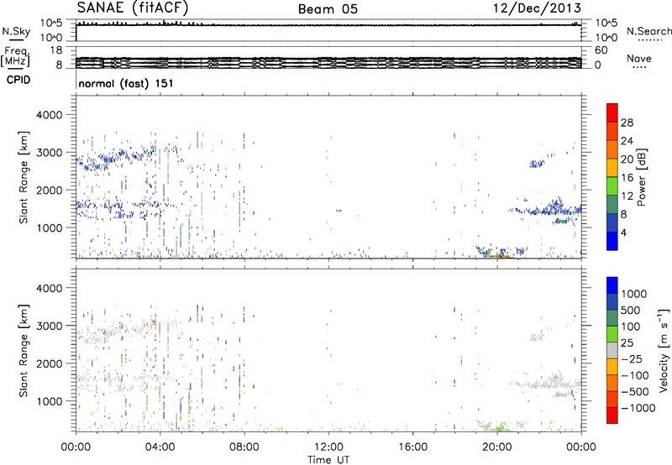Click the 60 tick on the Nave axis

[601, 50]
